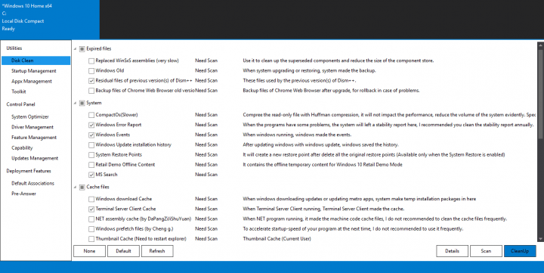Viewport: 544px width, 273px height.
Task: Click Need Scan status for Windows Old
Action: click(x=206, y=70)
